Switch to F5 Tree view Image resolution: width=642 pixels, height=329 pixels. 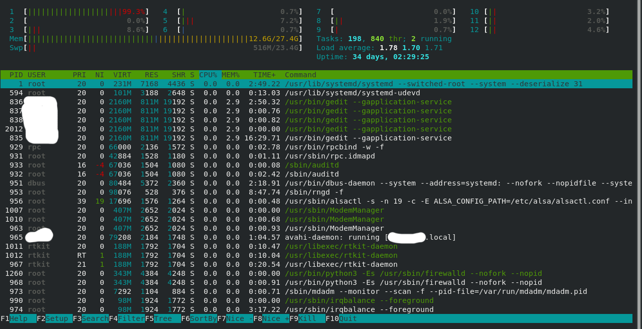(x=163, y=318)
